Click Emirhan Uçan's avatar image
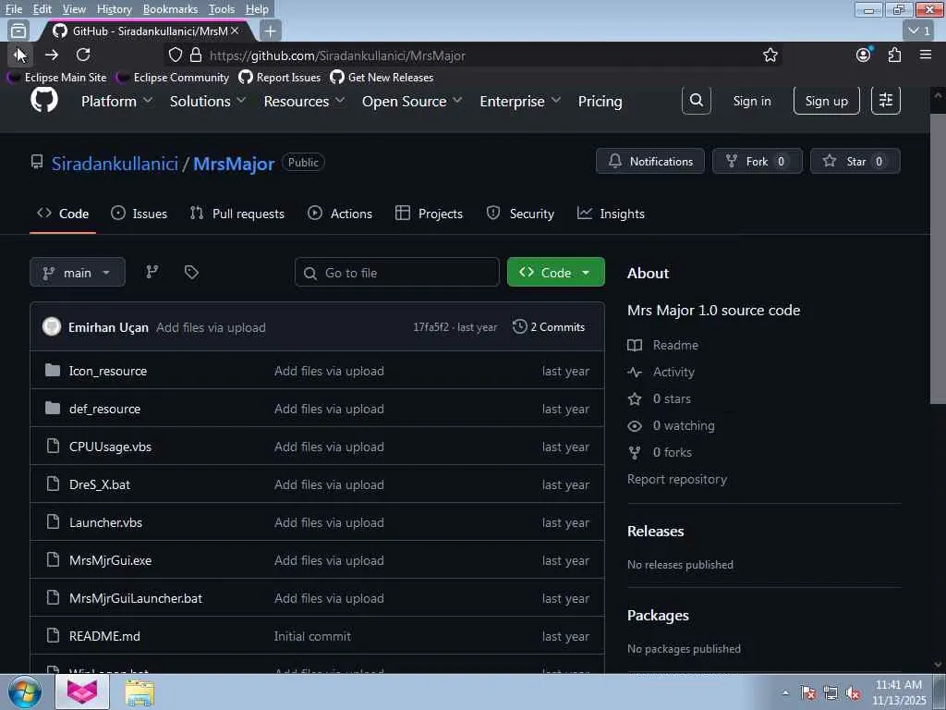 click(52, 326)
